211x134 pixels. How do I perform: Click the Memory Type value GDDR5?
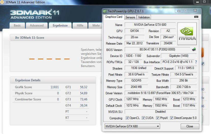pyautogui.click(x=136, y=81)
